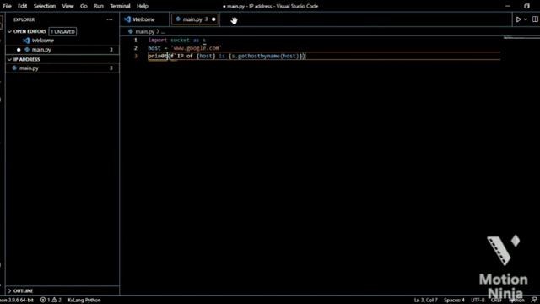
Task: Open the Help menu
Action: click(143, 6)
